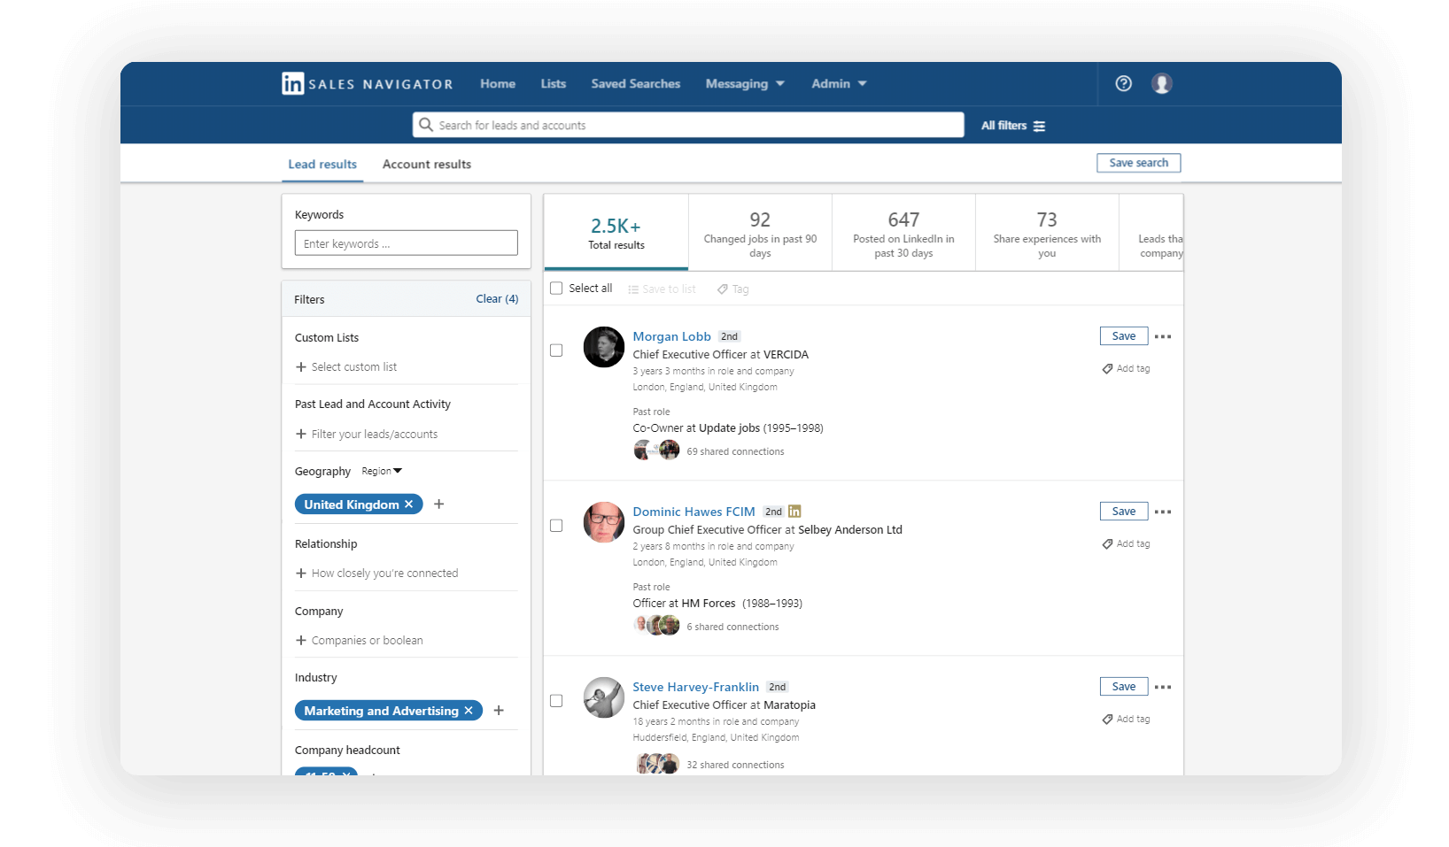
Task: Click the LinkedIn Sales Navigator logo
Action: (x=368, y=83)
